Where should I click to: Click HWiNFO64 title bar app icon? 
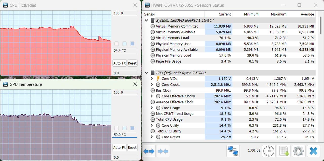[147, 5]
